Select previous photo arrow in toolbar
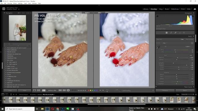 coord(100,90)
